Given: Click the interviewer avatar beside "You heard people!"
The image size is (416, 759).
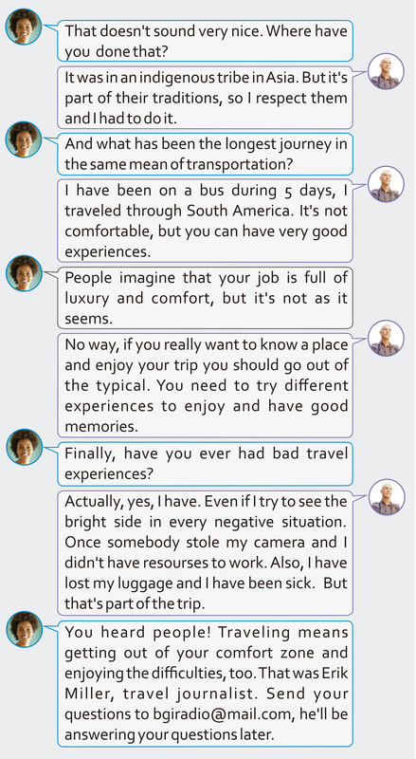Looking at the screenshot, I should pos(24,629).
